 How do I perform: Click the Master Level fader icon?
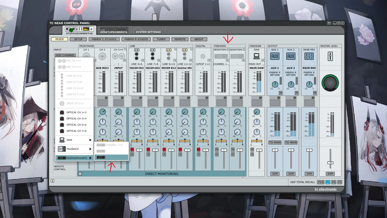[330, 57]
